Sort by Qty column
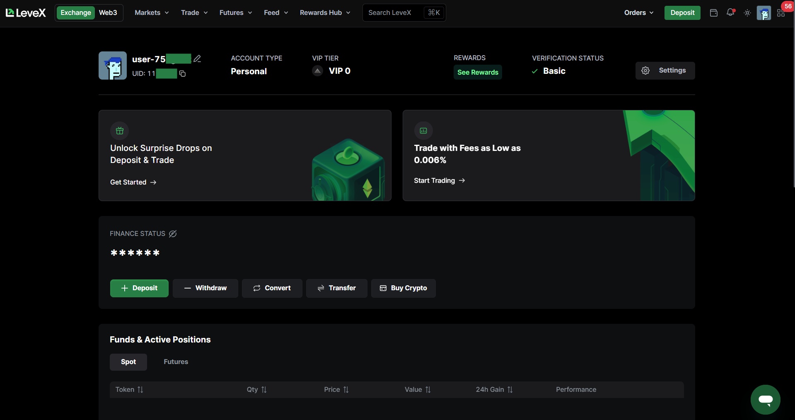The image size is (795, 420). (257, 390)
